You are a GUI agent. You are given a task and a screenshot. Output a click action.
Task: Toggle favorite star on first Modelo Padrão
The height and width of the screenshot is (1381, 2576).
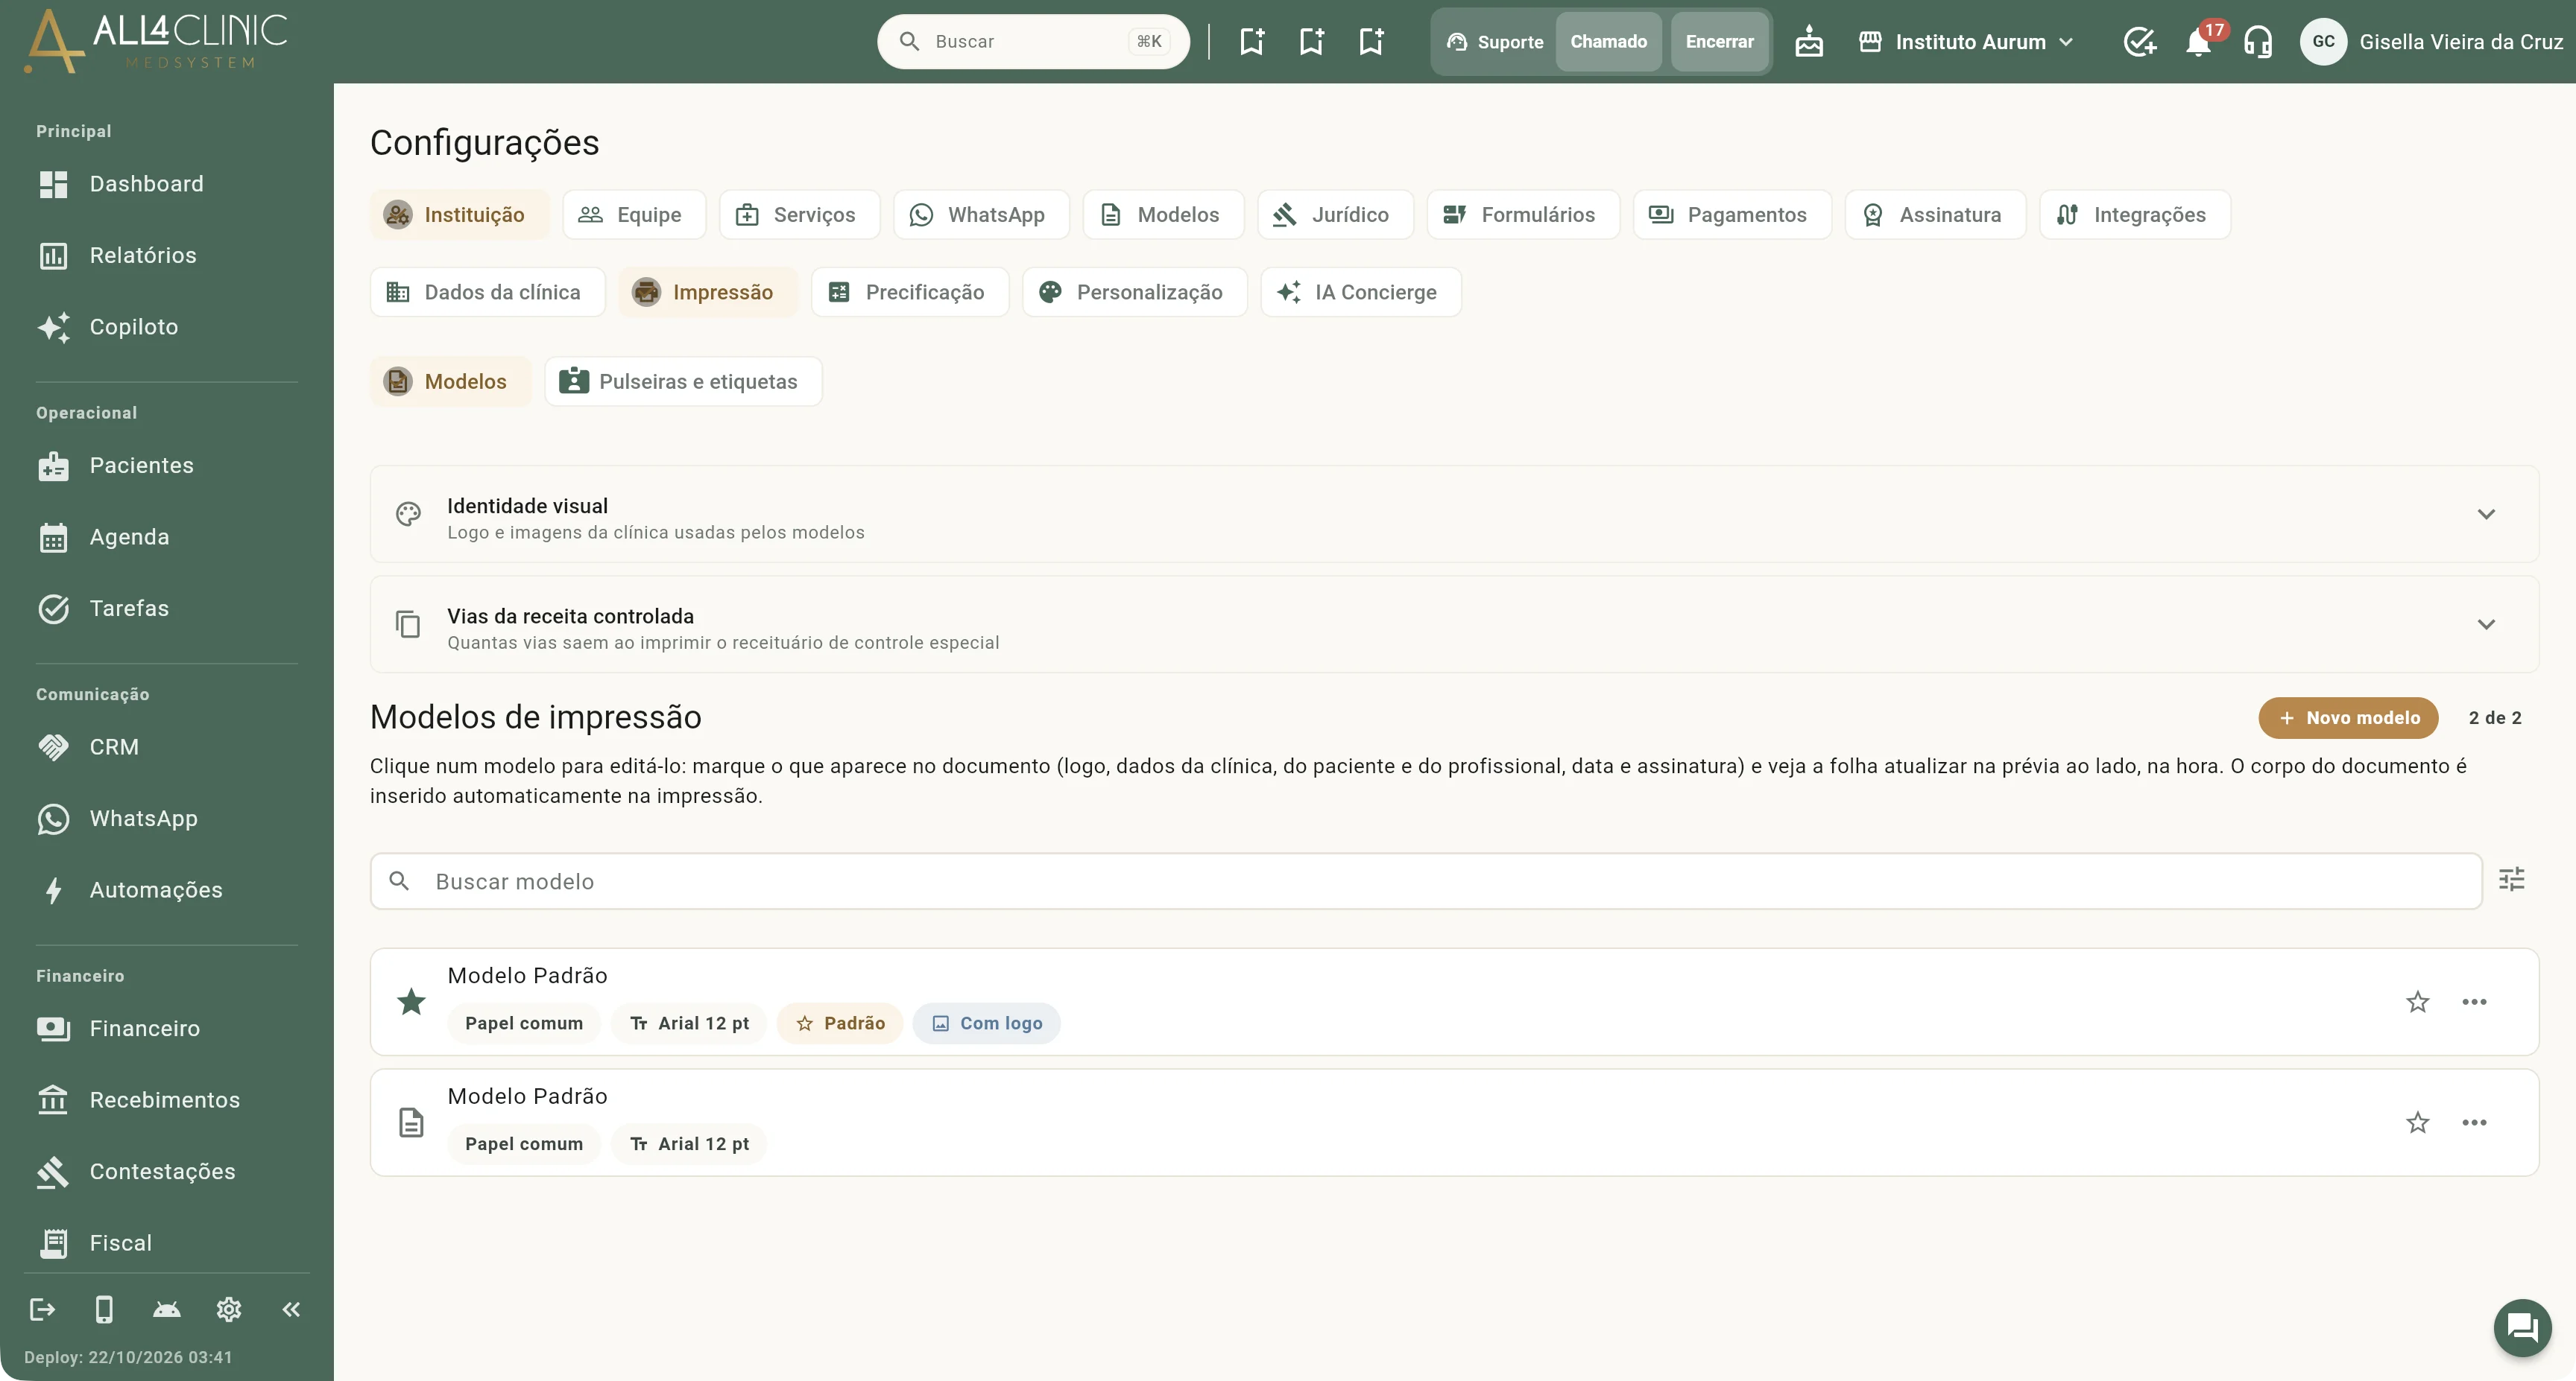tap(2417, 1001)
